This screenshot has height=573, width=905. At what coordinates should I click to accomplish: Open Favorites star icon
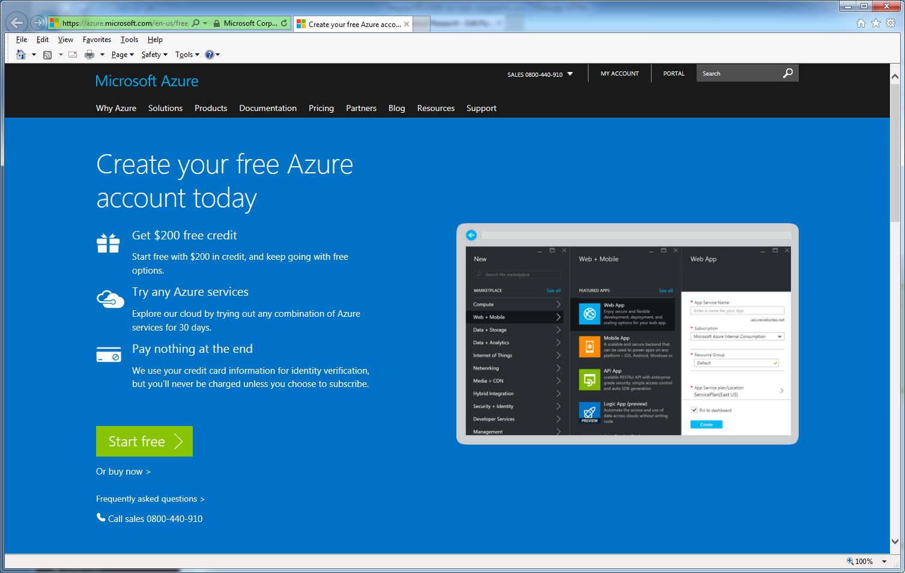click(x=876, y=23)
